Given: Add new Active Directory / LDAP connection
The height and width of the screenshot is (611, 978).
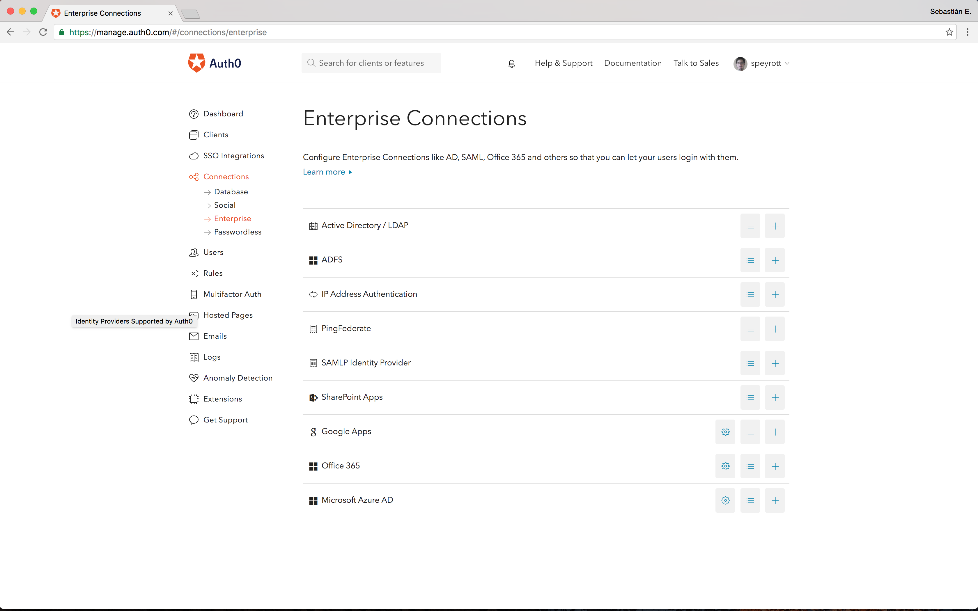Looking at the screenshot, I should coord(775,226).
